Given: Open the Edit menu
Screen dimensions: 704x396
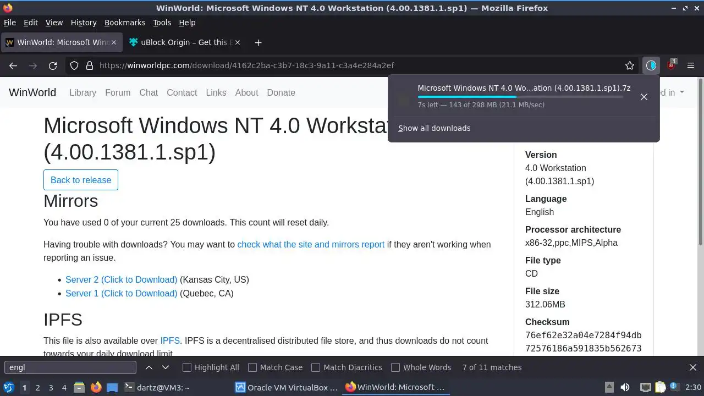Looking at the screenshot, I should point(31,23).
